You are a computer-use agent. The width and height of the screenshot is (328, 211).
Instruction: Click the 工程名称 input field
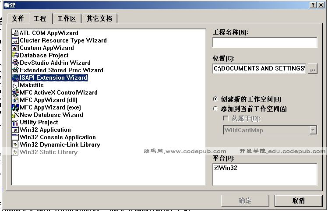[265, 42]
